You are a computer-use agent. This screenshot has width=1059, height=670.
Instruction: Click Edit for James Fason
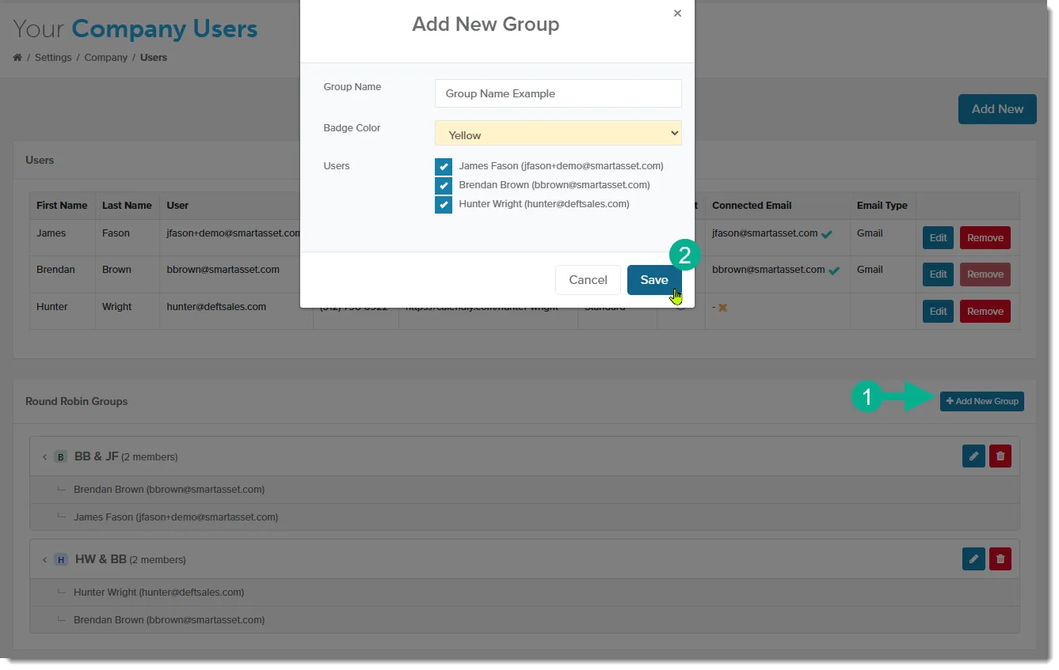(x=938, y=238)
